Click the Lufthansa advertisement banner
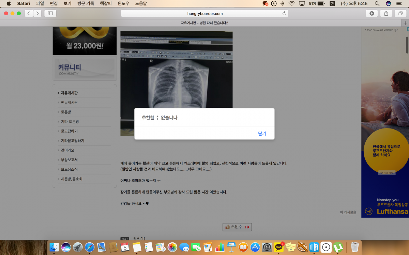Screen dimensions: 409x255 [x=385, y=122]
